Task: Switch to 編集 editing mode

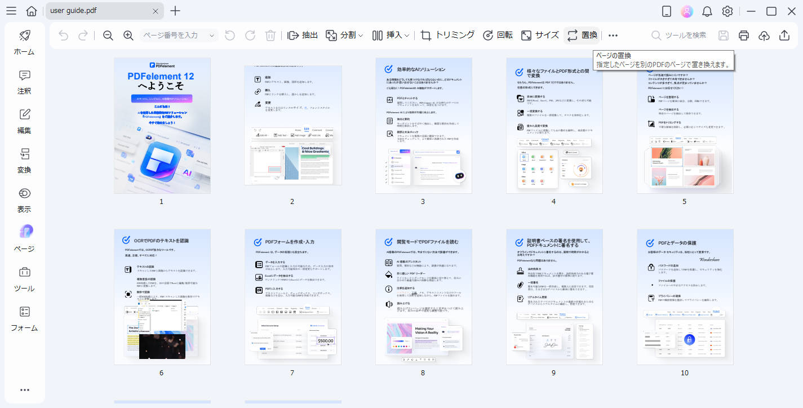Action: pyautogui.click(x=24, y=121)
